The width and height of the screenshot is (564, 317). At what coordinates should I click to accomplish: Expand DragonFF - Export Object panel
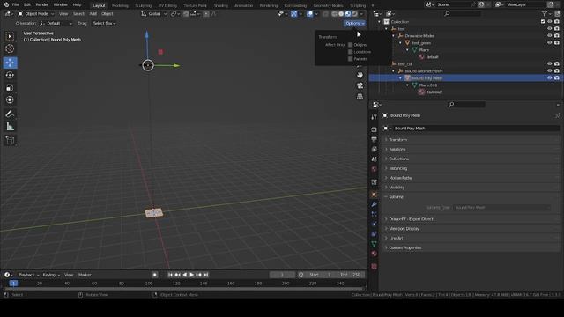click(471, 219)
